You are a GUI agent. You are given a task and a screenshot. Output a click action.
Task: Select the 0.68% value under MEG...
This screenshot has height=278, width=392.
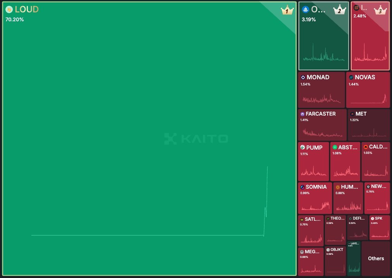tap(304, 257)
